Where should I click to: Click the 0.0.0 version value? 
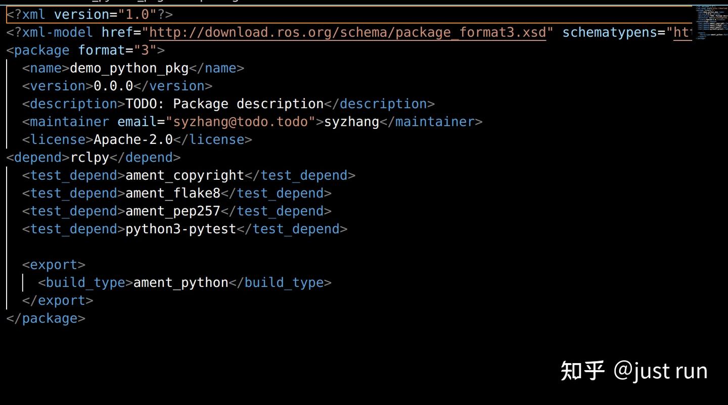[x=113, y=86]
